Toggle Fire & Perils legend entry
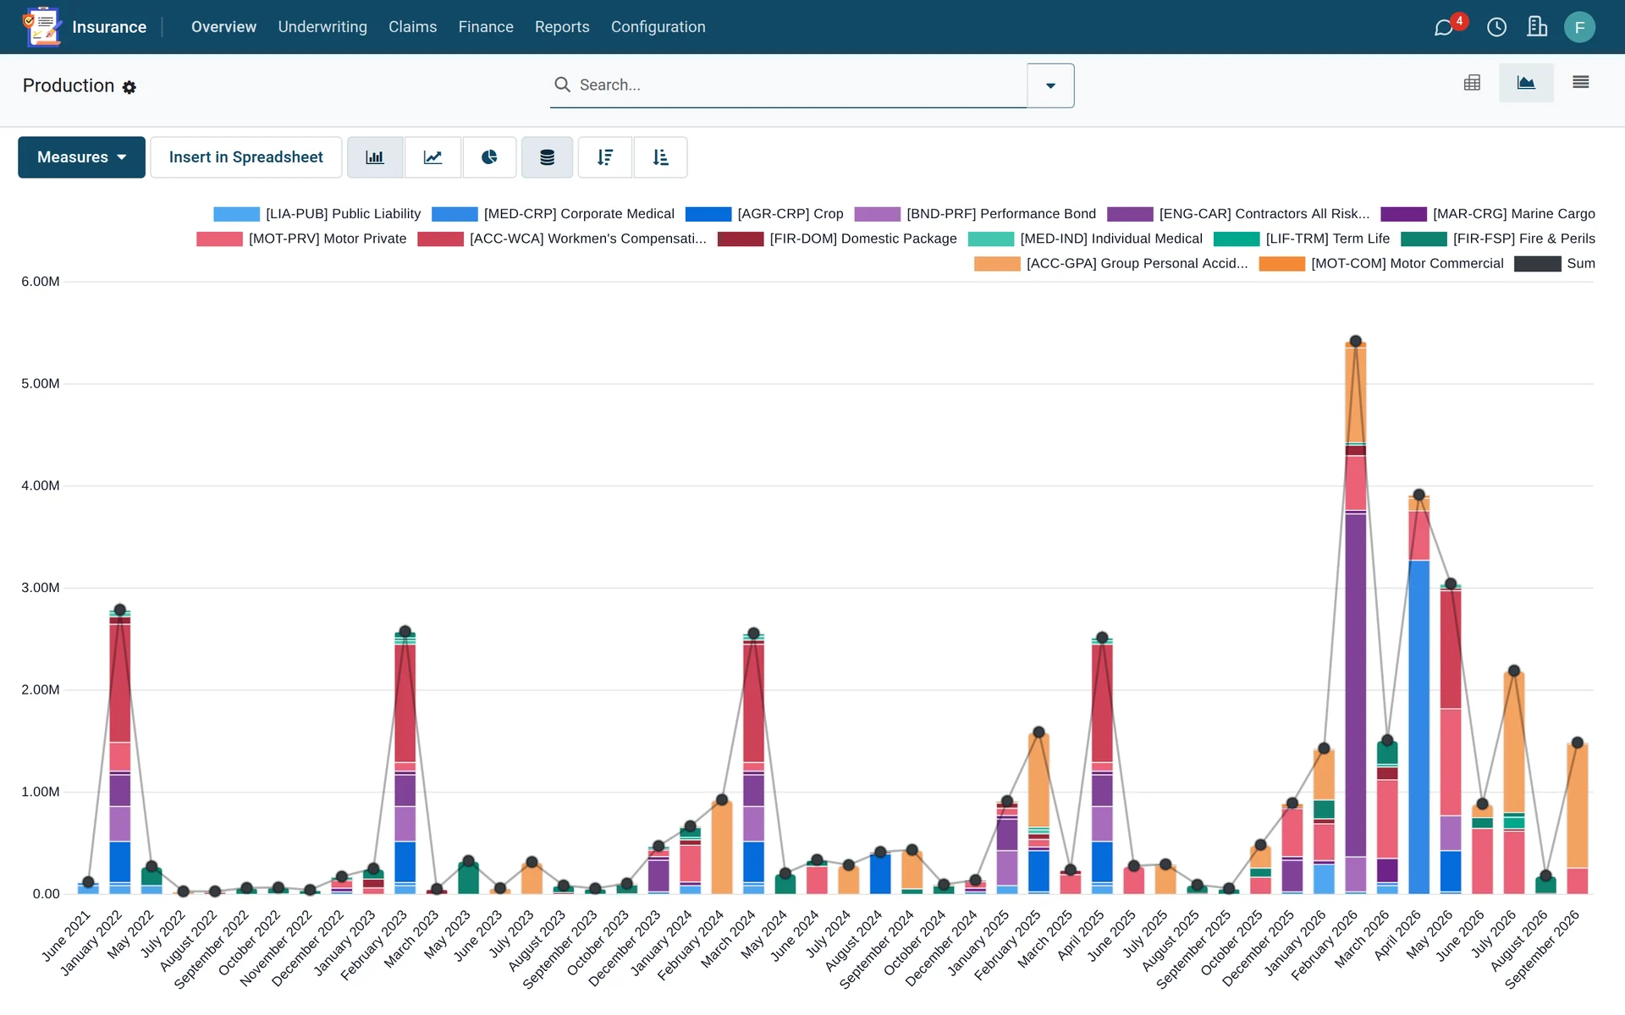This screenshot has width=1625, height=1015. pos(1498,239)
